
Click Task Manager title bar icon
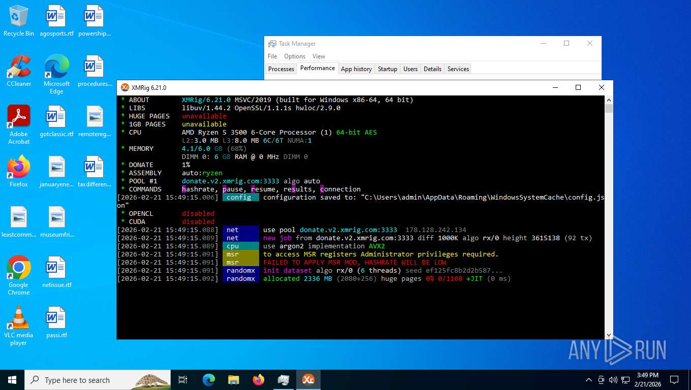pos(272,44)
